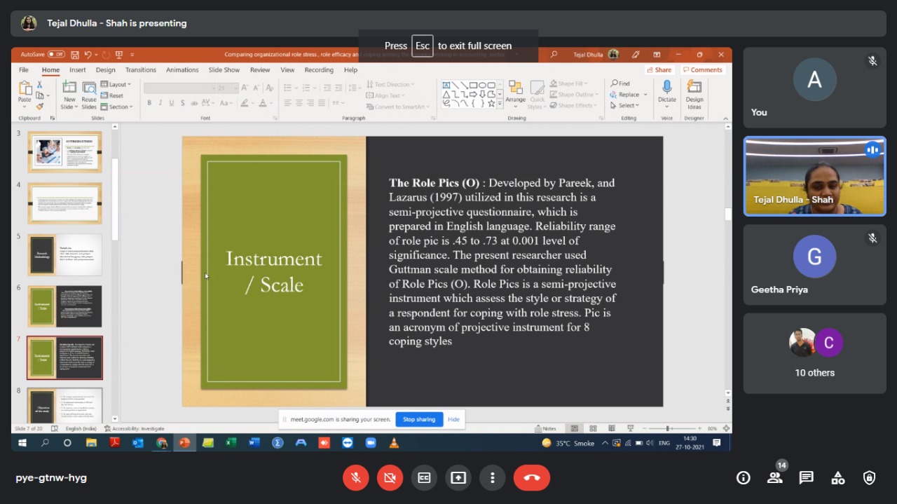Turn off the microphone in Meet
The image size is (897, 504).
pyautogui.click(x=356, y=477)
